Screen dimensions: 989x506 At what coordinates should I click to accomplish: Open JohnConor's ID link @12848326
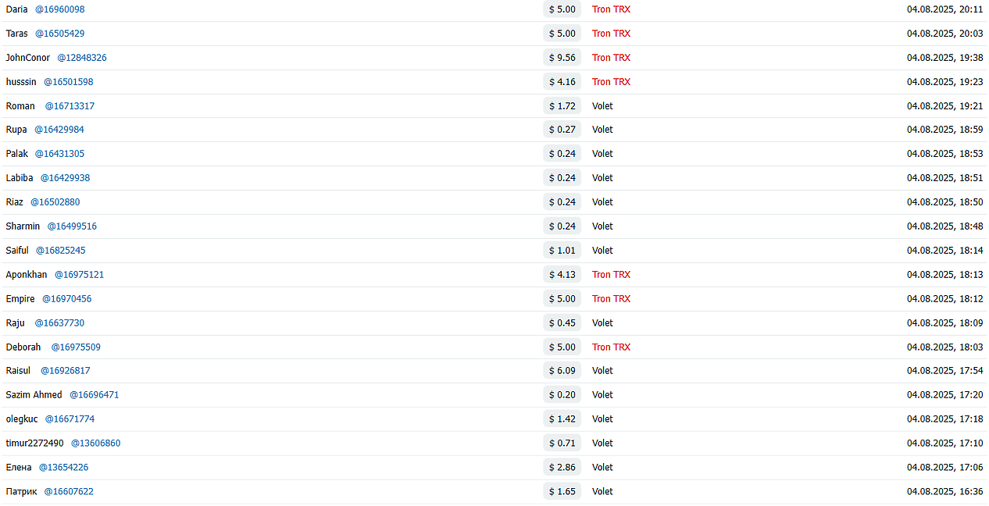82,58
